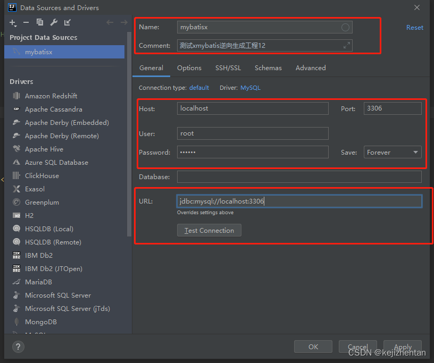Switch to the General tab
Image resolution: width=434 pixels, height=363 pixels.
151,68
